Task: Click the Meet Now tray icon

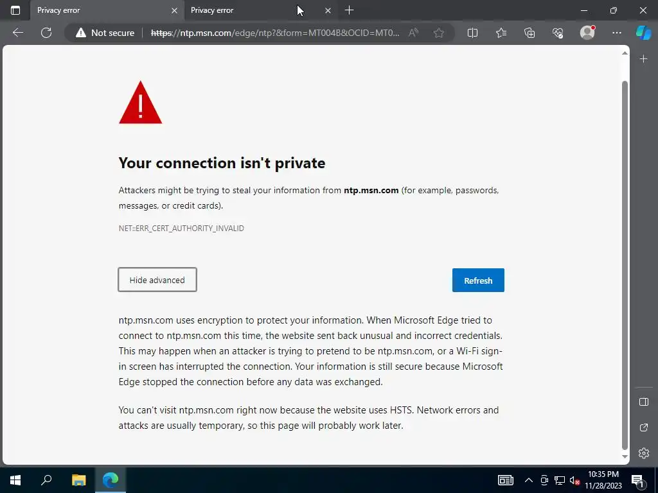Action: point(544,480)
